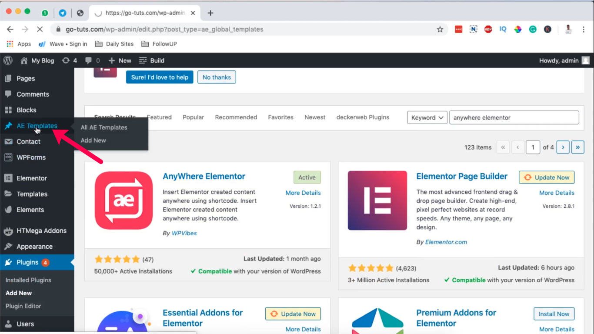
Task: Open the IQ extension icon
Action: 503,29
